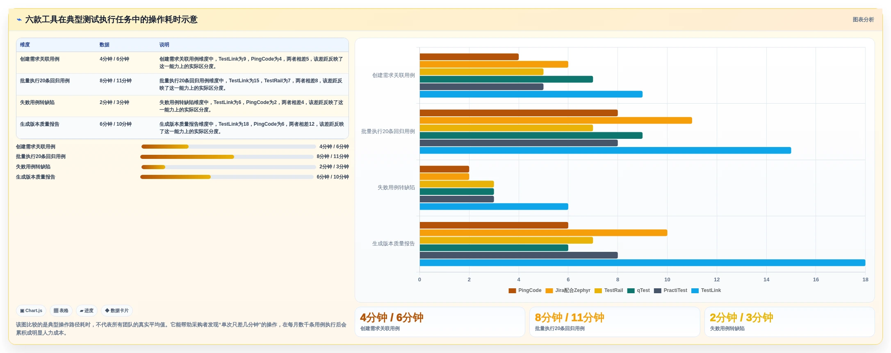The image size is (891, 353).
Task: Click progress bar for 批量执行20条回归用例
Action: click(227, 157)
